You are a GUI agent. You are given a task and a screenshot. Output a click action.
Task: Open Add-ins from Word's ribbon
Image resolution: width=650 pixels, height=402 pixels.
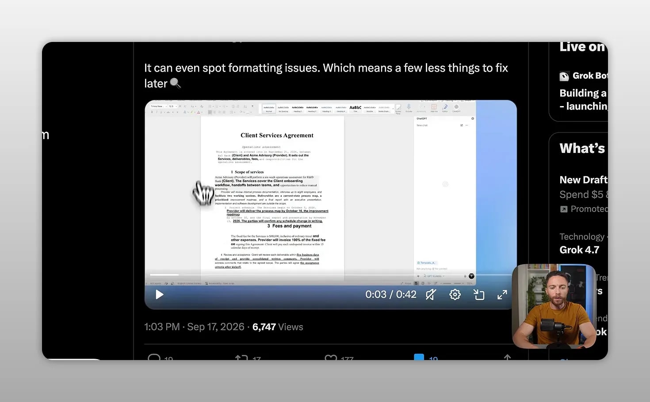point(434,109)
